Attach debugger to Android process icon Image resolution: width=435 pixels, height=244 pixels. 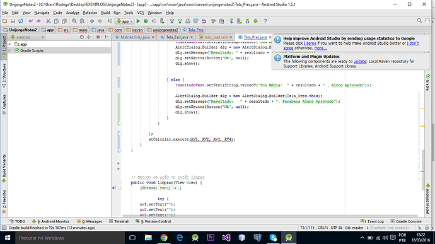[162, 21]
